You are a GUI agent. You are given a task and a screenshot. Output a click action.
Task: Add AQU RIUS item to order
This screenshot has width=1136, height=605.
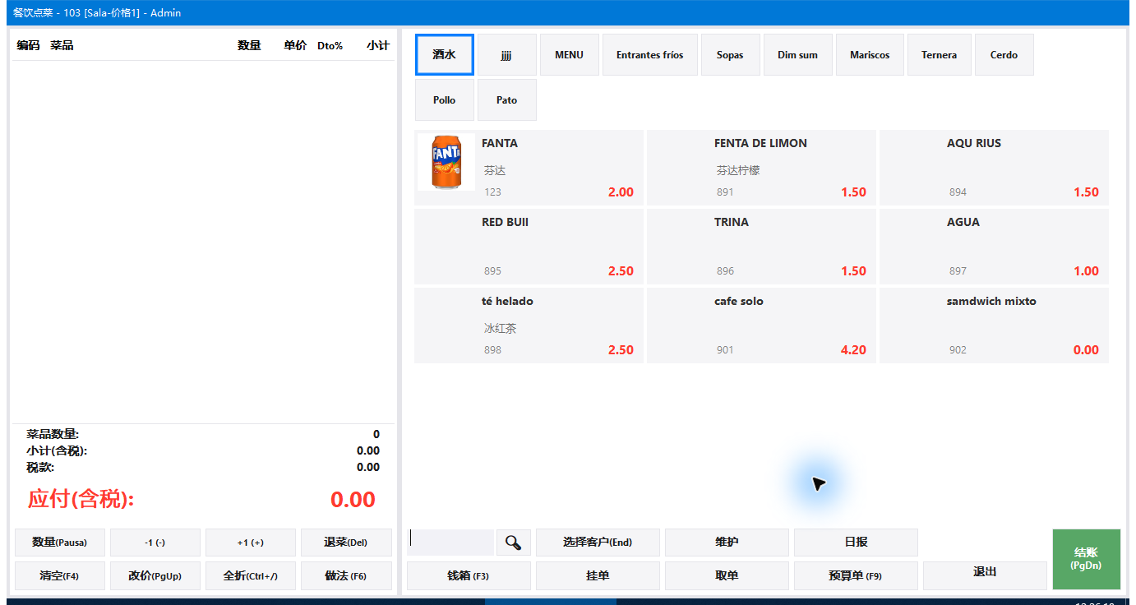click(994, 168)
